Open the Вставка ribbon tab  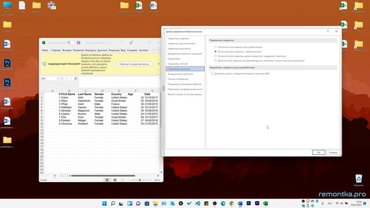pyautogui.click(x=67, y=50)
